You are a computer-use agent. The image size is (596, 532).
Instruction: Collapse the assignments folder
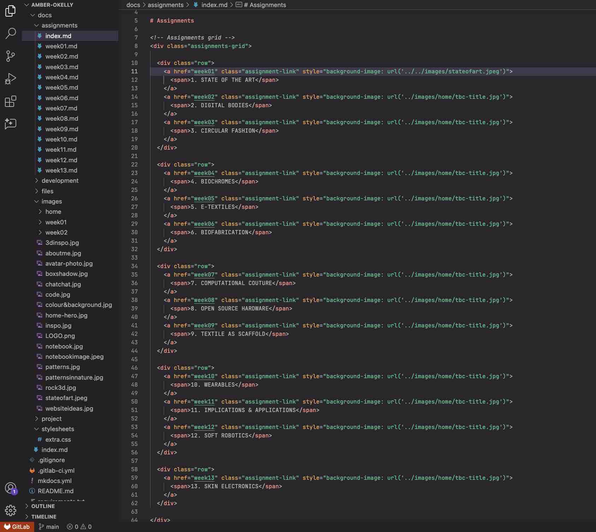(59, 25)
